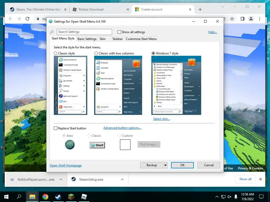
Task: Open Chrome tab search chevron
Action: (x=223, y=7)
